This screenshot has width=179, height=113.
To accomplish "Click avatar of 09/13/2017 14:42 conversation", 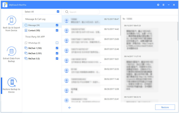I will (67, 30).
